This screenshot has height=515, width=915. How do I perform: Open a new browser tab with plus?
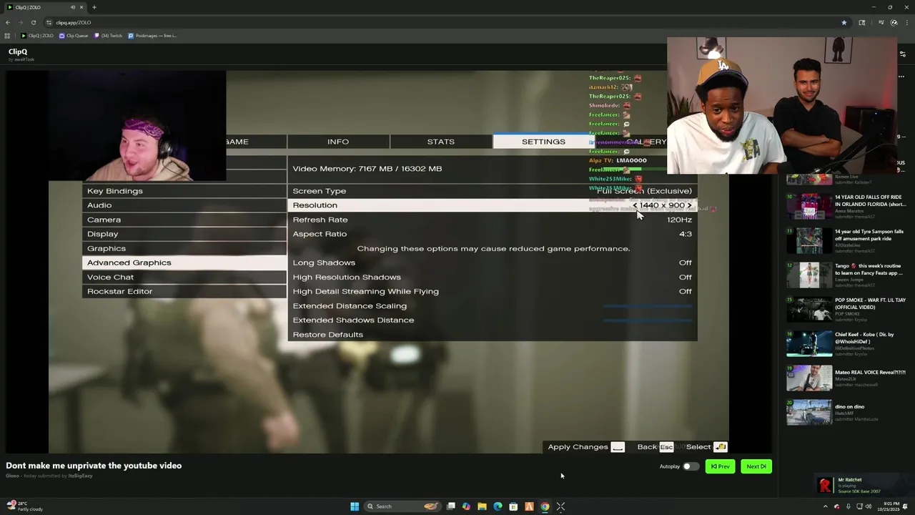point(94,7)
